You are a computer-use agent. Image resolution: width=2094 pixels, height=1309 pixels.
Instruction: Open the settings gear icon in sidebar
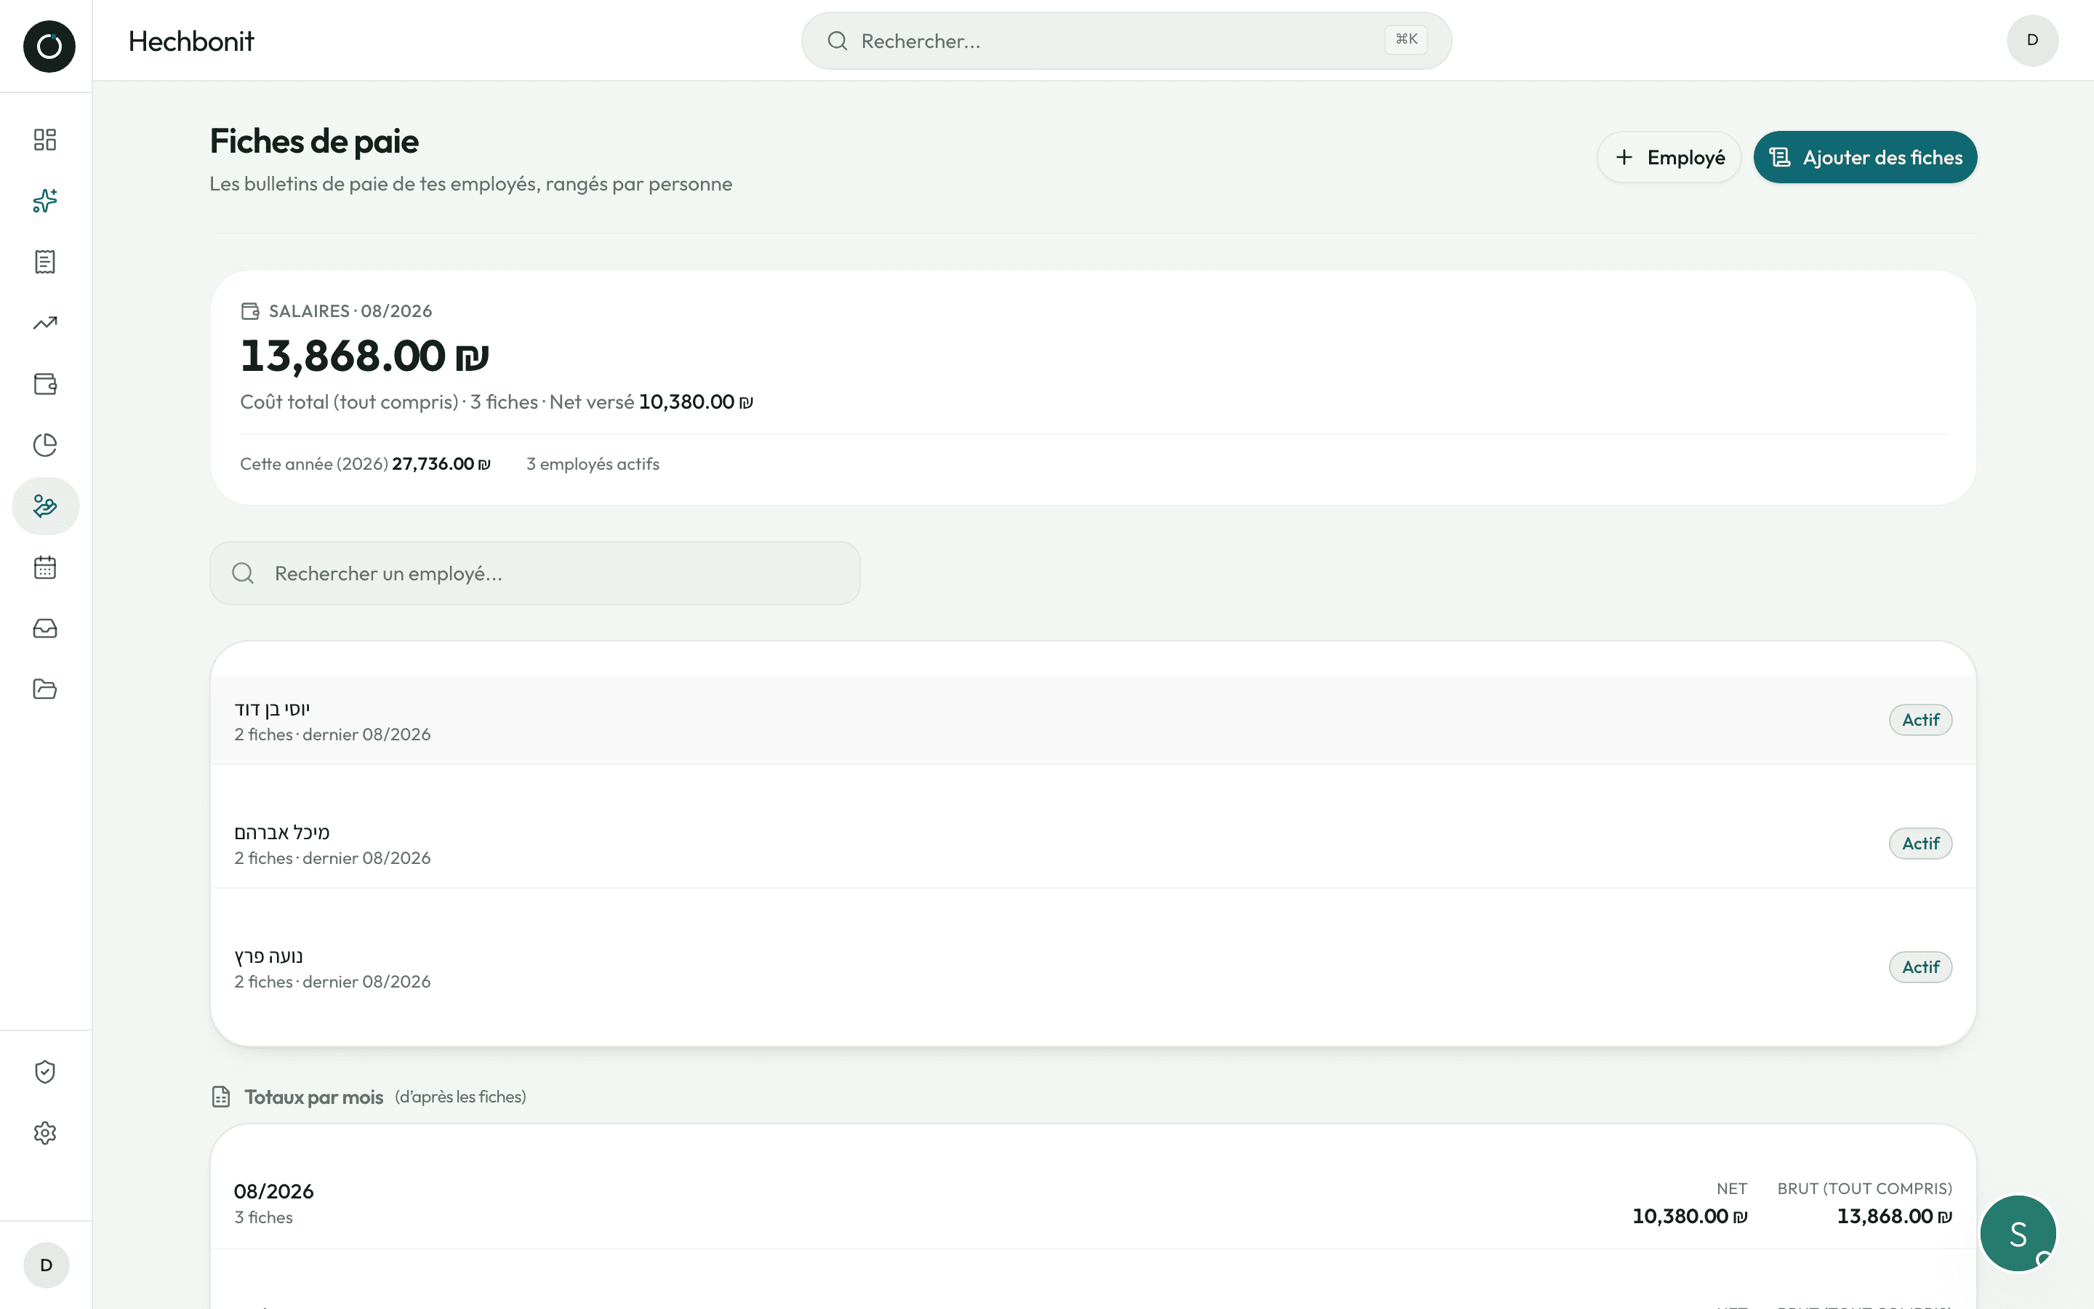pyautogui.click(x=45, y=1133)
